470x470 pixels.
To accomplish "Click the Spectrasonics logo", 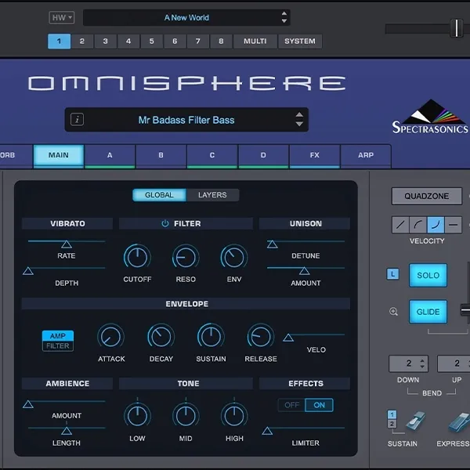I will point(429,117).
